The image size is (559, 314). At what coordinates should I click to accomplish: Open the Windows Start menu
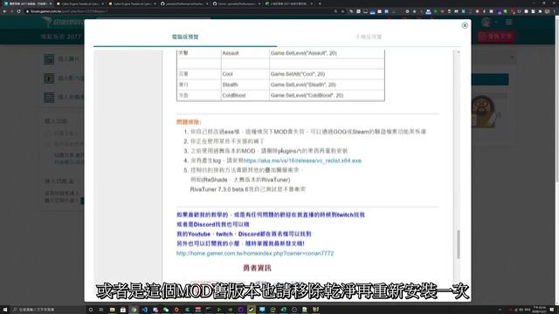point(5,310)
